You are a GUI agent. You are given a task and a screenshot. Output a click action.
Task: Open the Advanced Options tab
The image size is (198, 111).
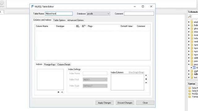point(75,20)
